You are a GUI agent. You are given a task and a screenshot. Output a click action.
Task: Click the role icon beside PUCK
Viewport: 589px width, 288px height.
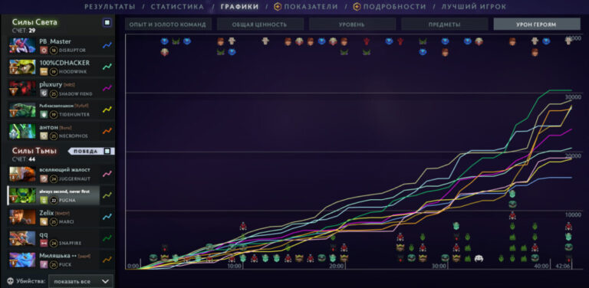(x=44, y=264)
